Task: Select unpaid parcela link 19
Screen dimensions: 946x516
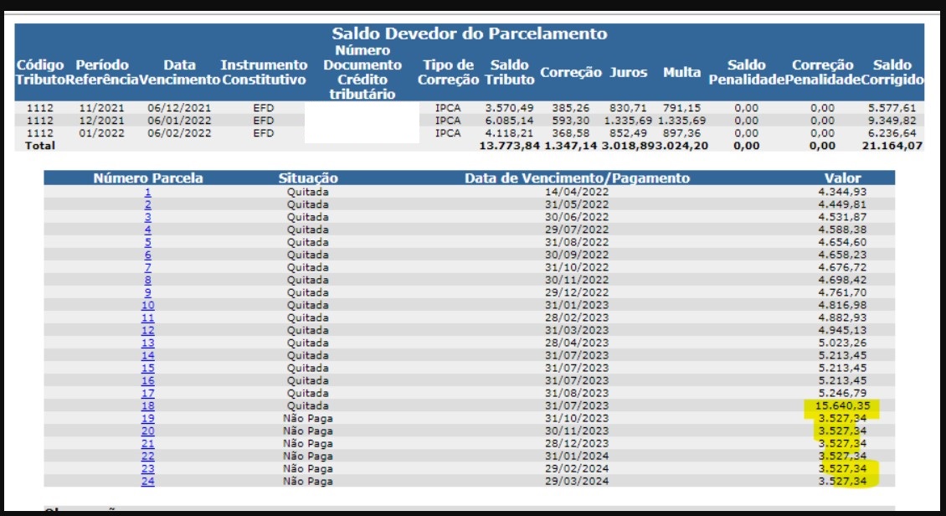Action: [148, 418]
